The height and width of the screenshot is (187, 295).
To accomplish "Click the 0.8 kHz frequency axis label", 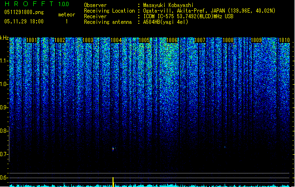I will [x=4, y=131].
